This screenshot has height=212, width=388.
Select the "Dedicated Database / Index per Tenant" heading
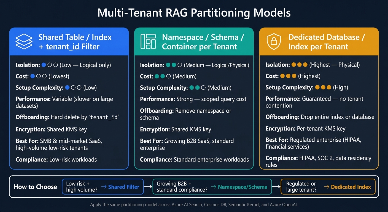[327, 42]
